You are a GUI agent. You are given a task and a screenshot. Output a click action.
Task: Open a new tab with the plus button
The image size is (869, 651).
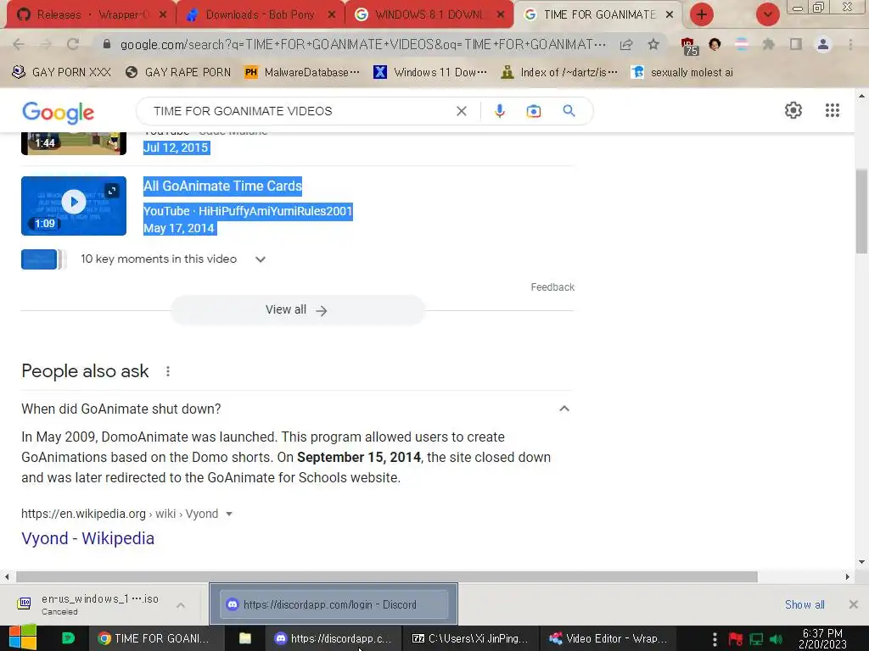pyautogui.click(x=702, y=15)
